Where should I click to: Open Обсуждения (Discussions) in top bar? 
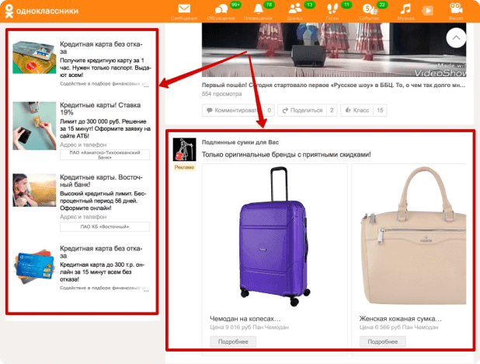coord(222,10)
